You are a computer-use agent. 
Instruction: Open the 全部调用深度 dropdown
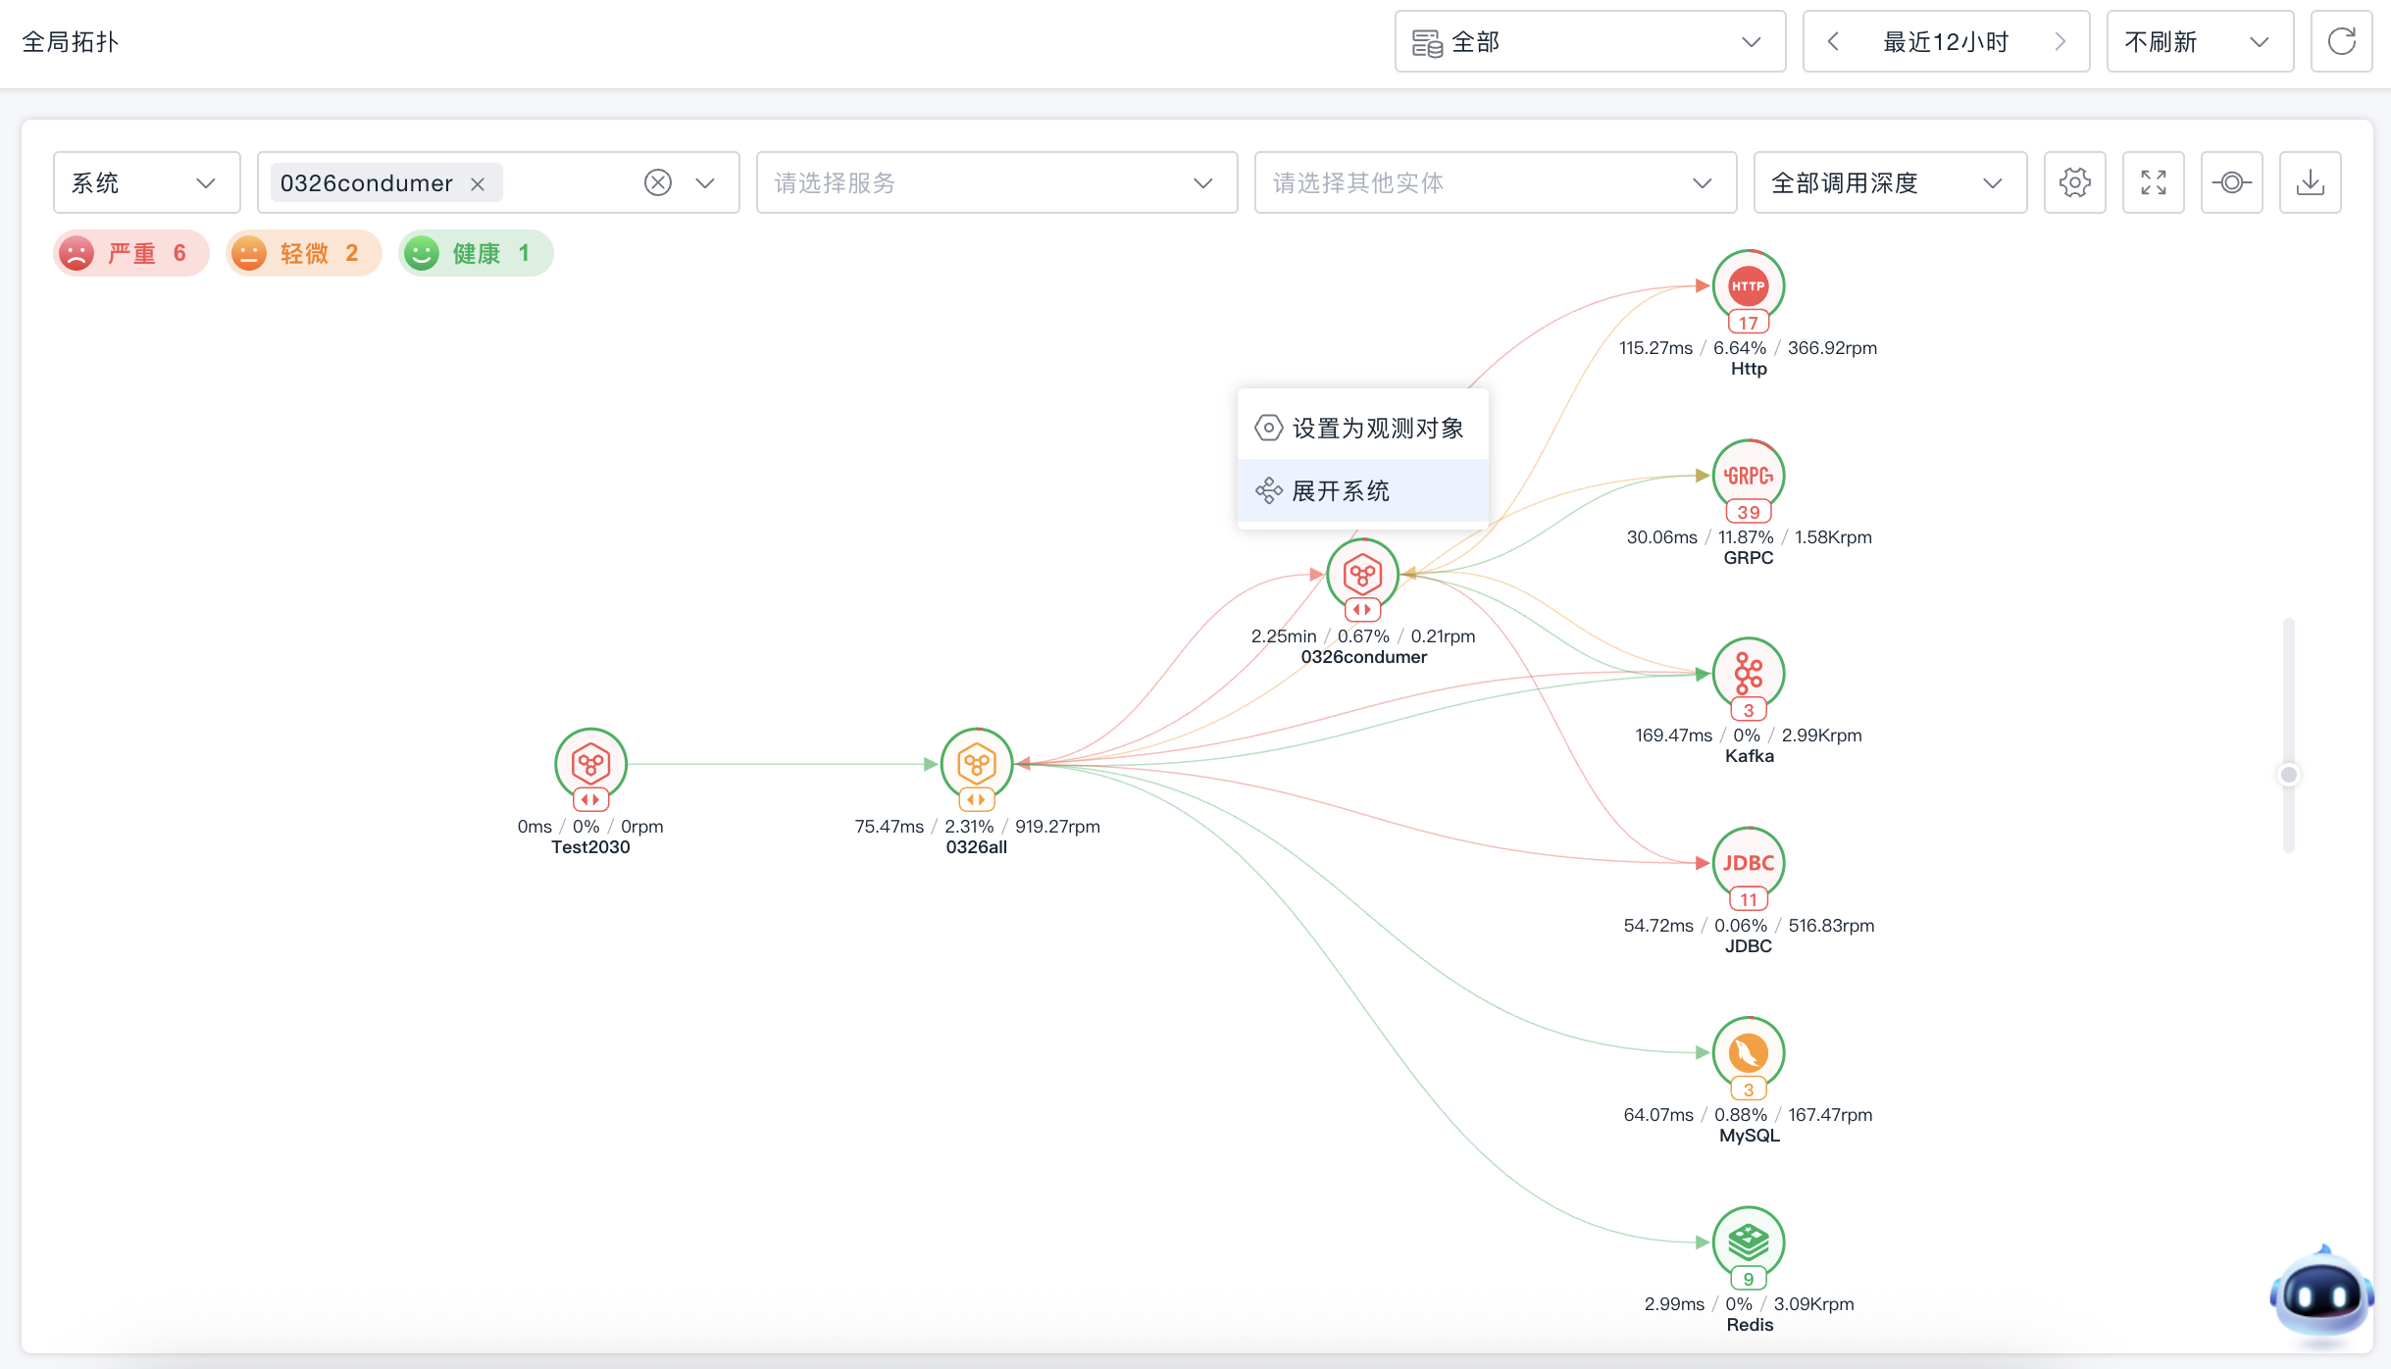coord(1890,182)
